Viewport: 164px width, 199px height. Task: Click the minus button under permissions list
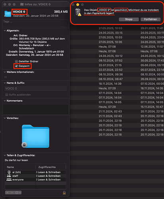(x=12, y=193)
